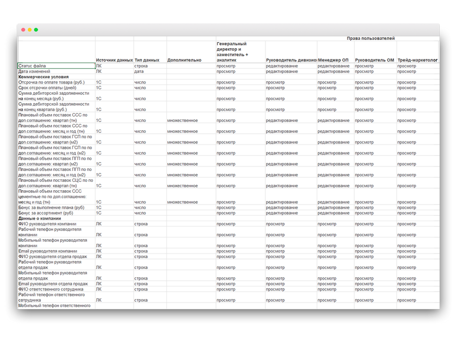Screen dimensions: 459x344
Task: Click the "Права пользователей" merged header
Action: click(x=370, y=38)
